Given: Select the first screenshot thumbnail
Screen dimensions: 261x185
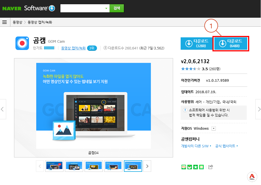Looking at the screenshot, I should [x=54, y=166].
